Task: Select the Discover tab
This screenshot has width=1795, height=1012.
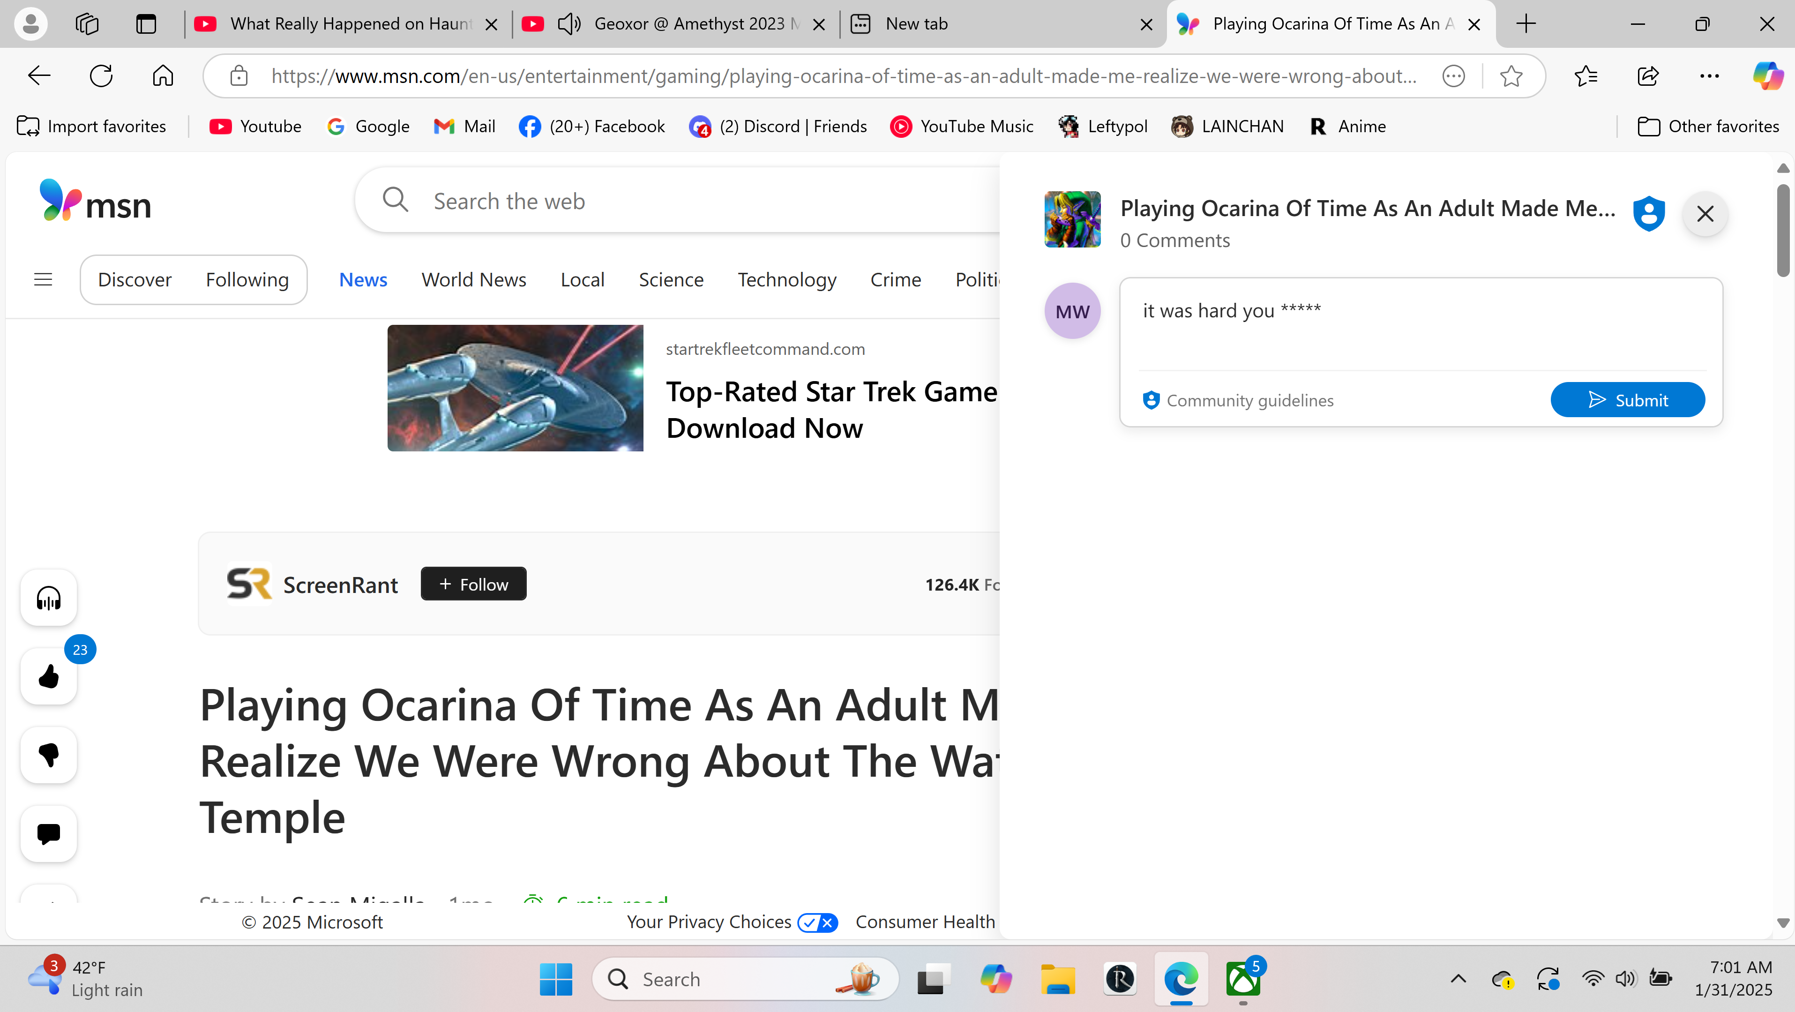Action: pyautogui.click(x=135, y=279)
